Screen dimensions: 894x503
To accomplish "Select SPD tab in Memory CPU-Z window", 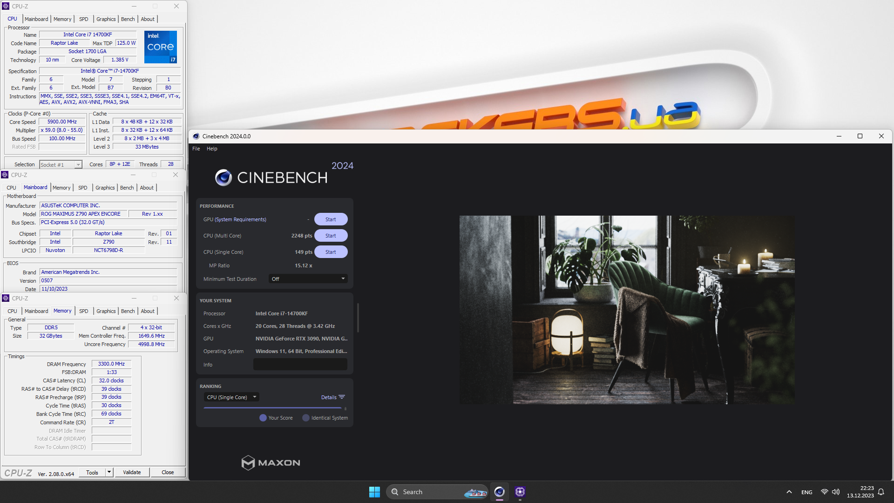I will click(x=83, y=311).
